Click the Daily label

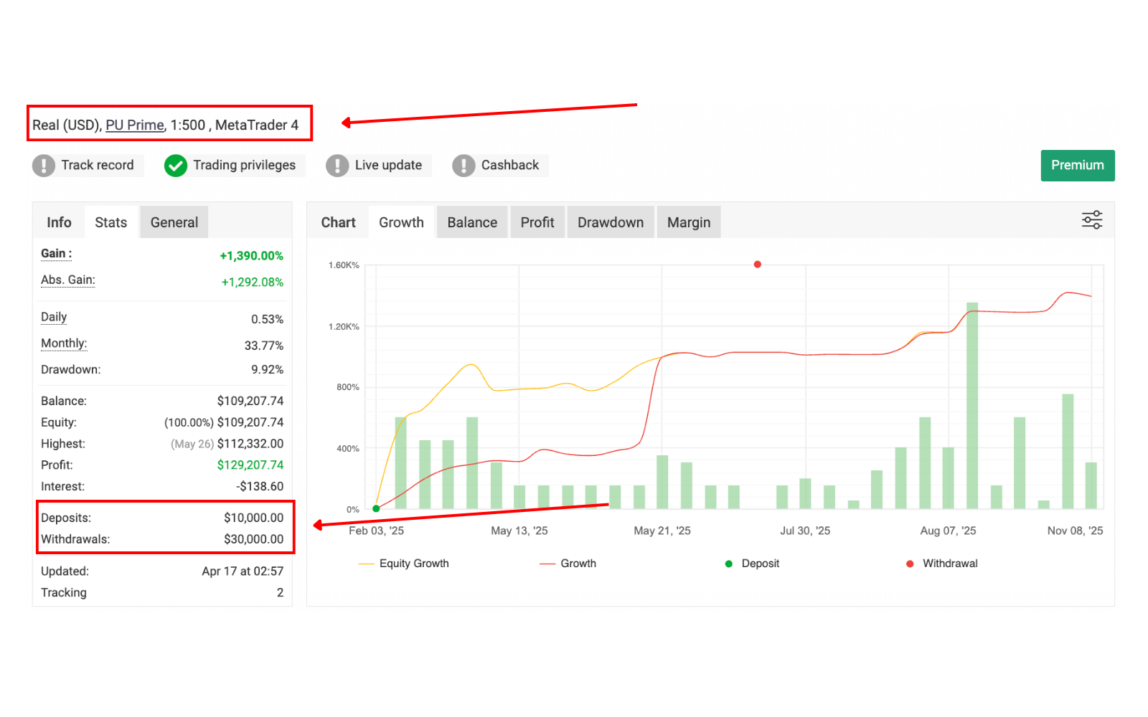[x=54, y=318]
